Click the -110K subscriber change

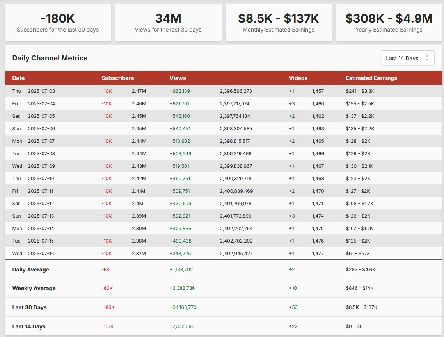point(108,326)
